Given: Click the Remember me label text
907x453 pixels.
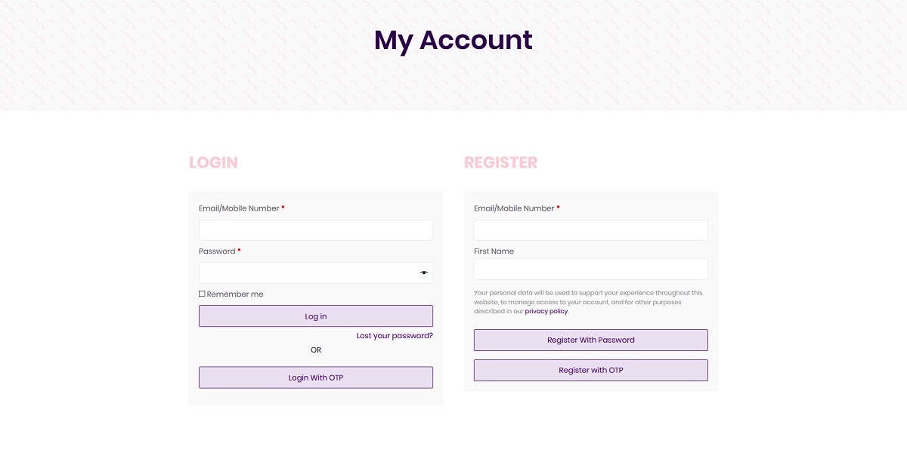Looking at the screenshot, I should pos(235,294).
